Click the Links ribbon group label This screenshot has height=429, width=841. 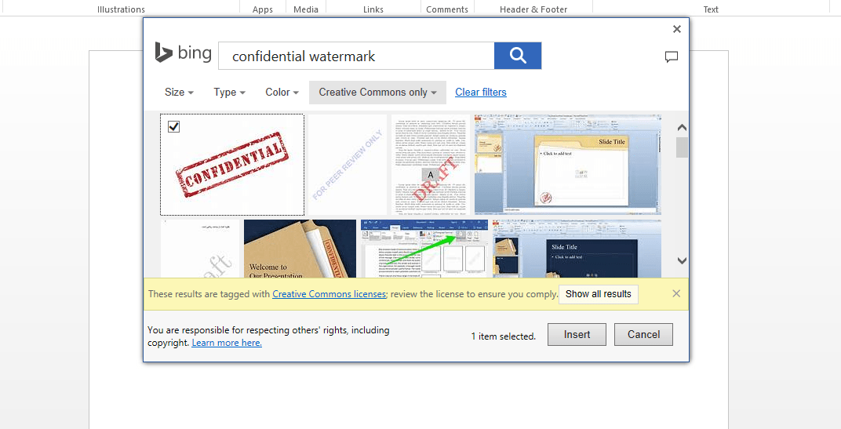pos(373,9)
